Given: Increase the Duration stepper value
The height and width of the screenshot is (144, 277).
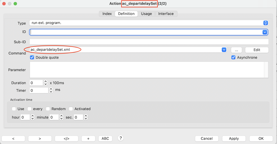Looking at the screenshot, I should pyautogui.click(x=46, y=81).
